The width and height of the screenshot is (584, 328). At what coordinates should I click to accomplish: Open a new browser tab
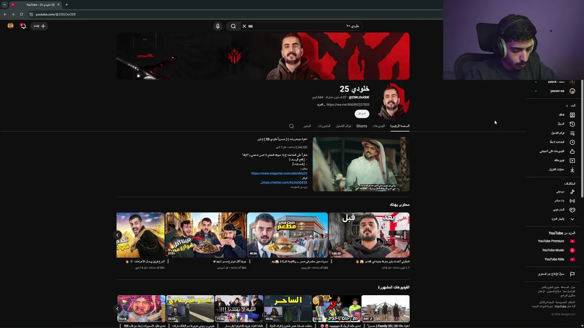tap(66, 5)
